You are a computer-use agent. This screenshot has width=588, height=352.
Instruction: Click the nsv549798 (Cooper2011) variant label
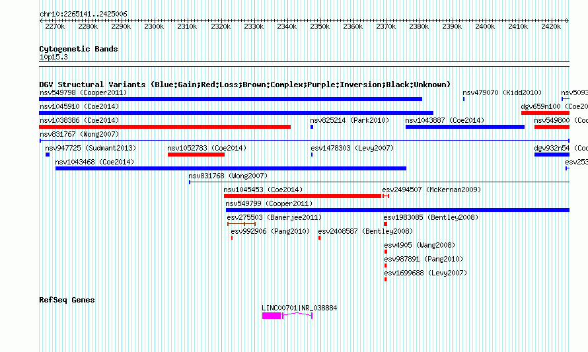tap(83, 92)
